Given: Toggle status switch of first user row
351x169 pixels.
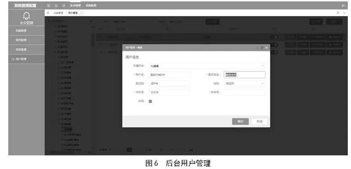Looking at the screenshot, I should coord(274,37).
